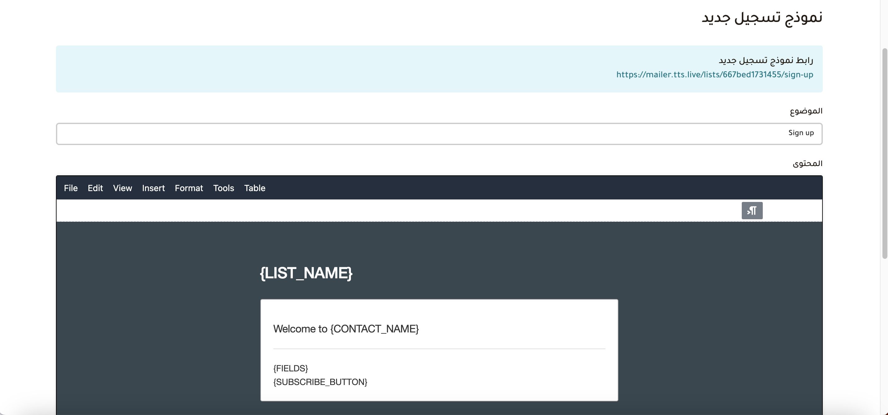Open the Insert menu
Viewport: 888px width, 415px height.
[x=153, y=188]
